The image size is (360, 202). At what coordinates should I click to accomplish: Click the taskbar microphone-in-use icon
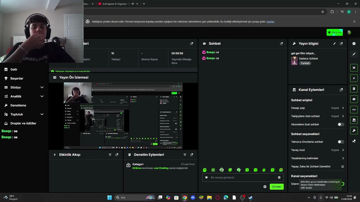point(321,198)
